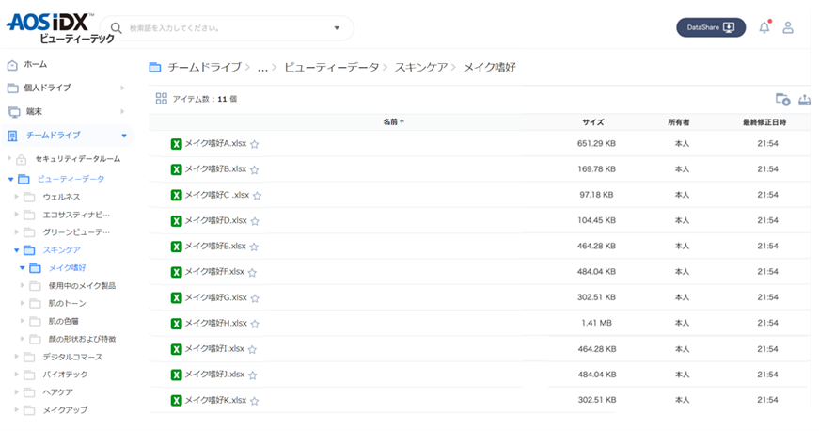
Task: Open the notifications bell
Action: point(764,27)
